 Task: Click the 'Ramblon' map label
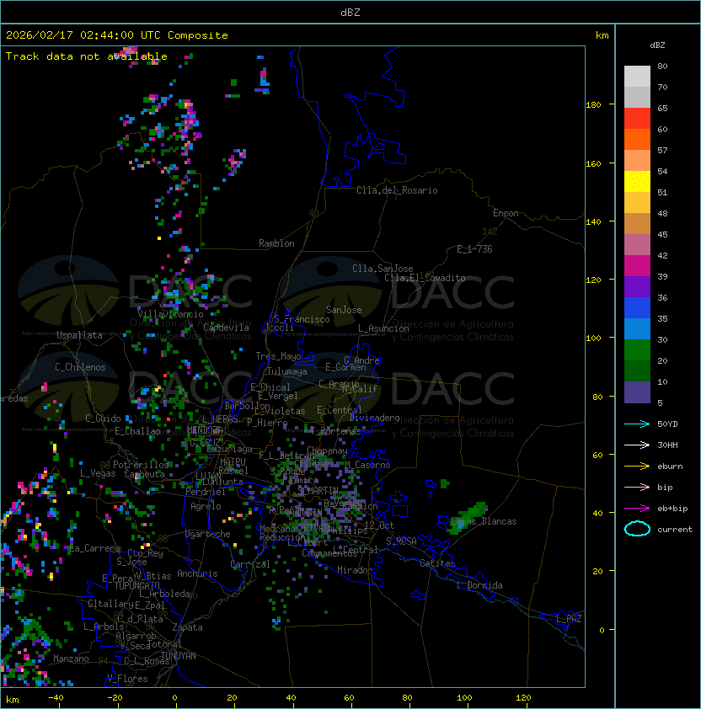pyautogui.click(x=276, y=243)
